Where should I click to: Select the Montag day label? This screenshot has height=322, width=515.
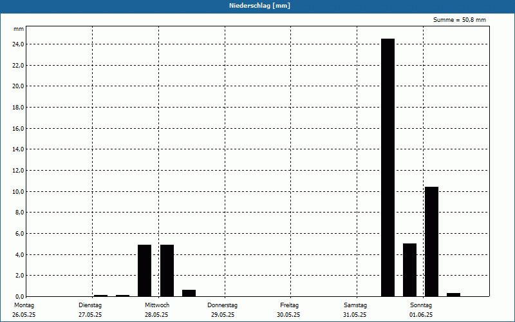24,305
